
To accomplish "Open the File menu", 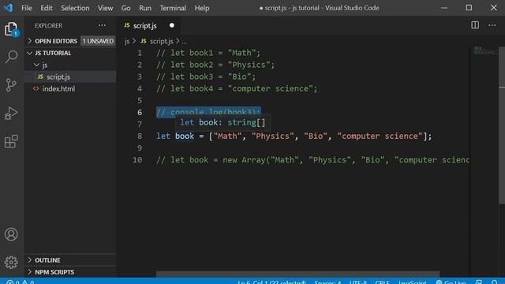I will click(x=26, y=8).
